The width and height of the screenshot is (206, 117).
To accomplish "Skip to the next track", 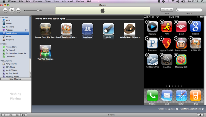I will (18, 10).
